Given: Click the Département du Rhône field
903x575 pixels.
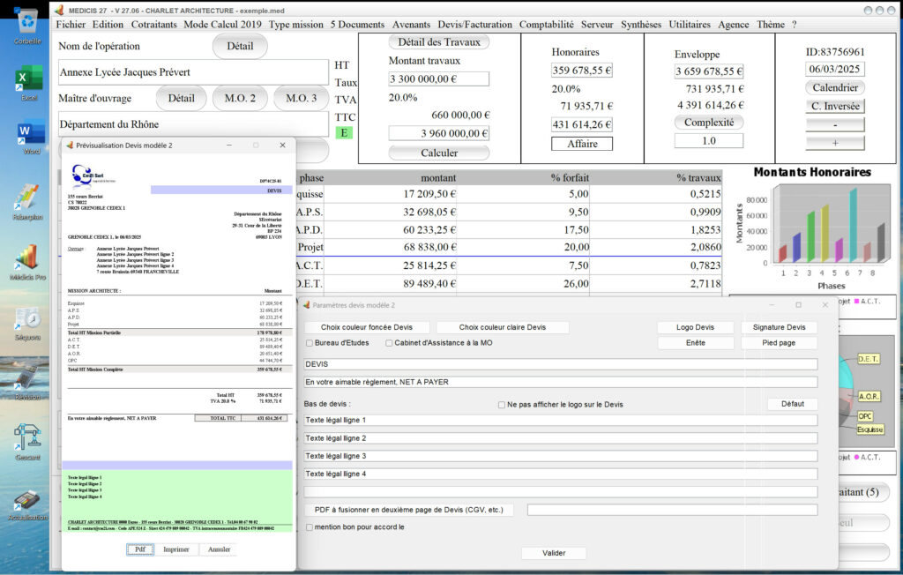Looking at the screenshot, I should click(x=193, y=124).
